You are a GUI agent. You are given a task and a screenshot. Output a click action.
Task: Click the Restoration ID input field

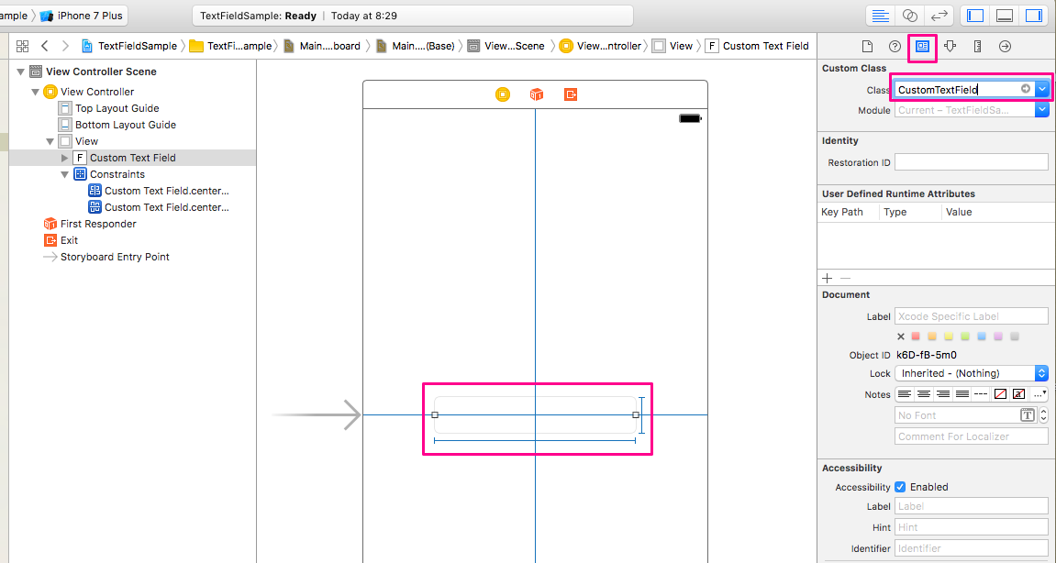(972, 161)
